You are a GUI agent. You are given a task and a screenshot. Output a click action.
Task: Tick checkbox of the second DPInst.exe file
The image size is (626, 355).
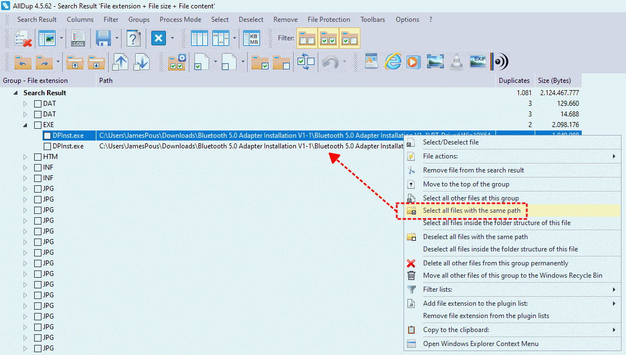48,146
